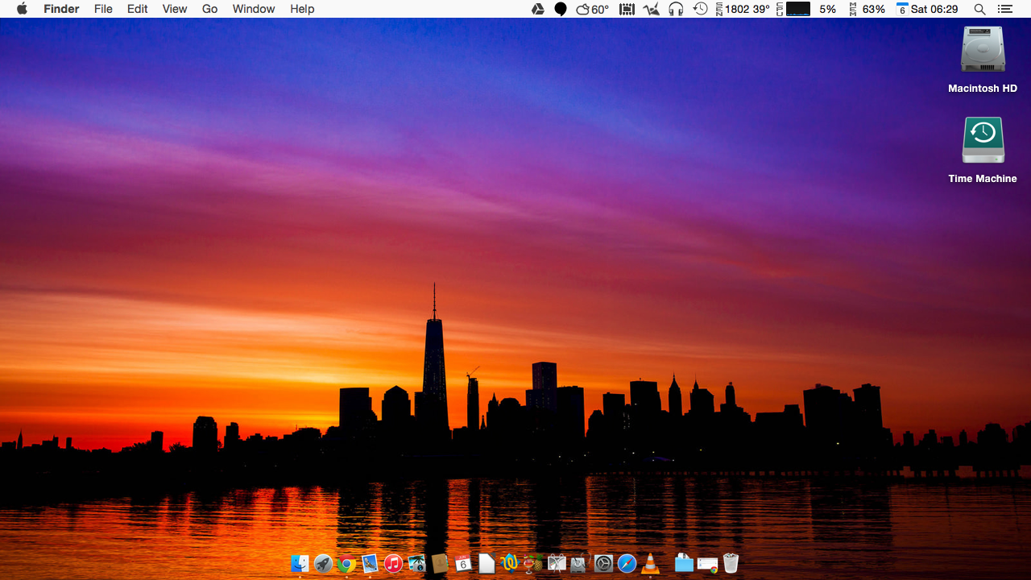Screen dimensions: 1031x580
Task: Click the Google Drive menu bar icon
Action: coord(537,9)
